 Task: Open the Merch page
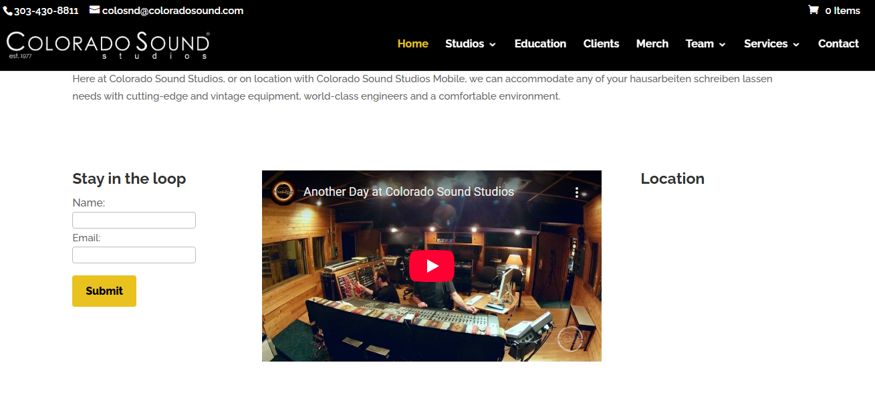coord(652,43)
